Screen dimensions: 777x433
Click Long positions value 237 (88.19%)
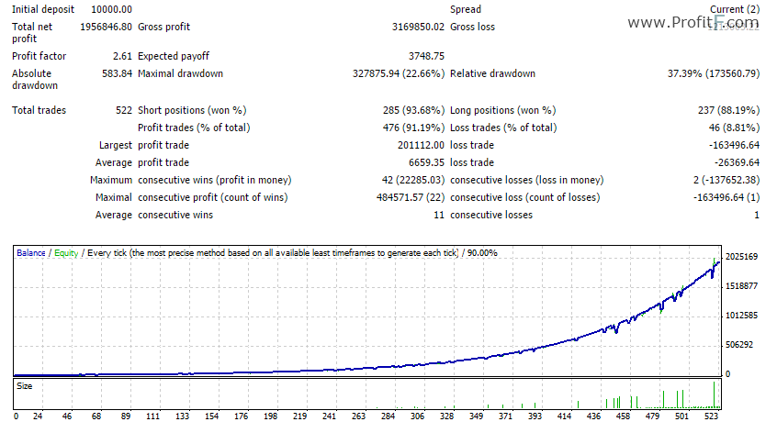(729, 110)
